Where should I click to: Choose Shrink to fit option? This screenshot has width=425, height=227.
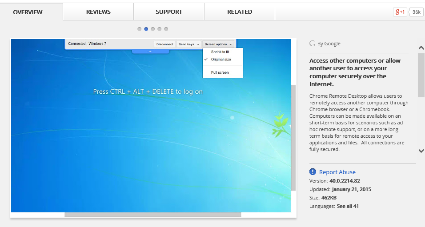(220, 52)
